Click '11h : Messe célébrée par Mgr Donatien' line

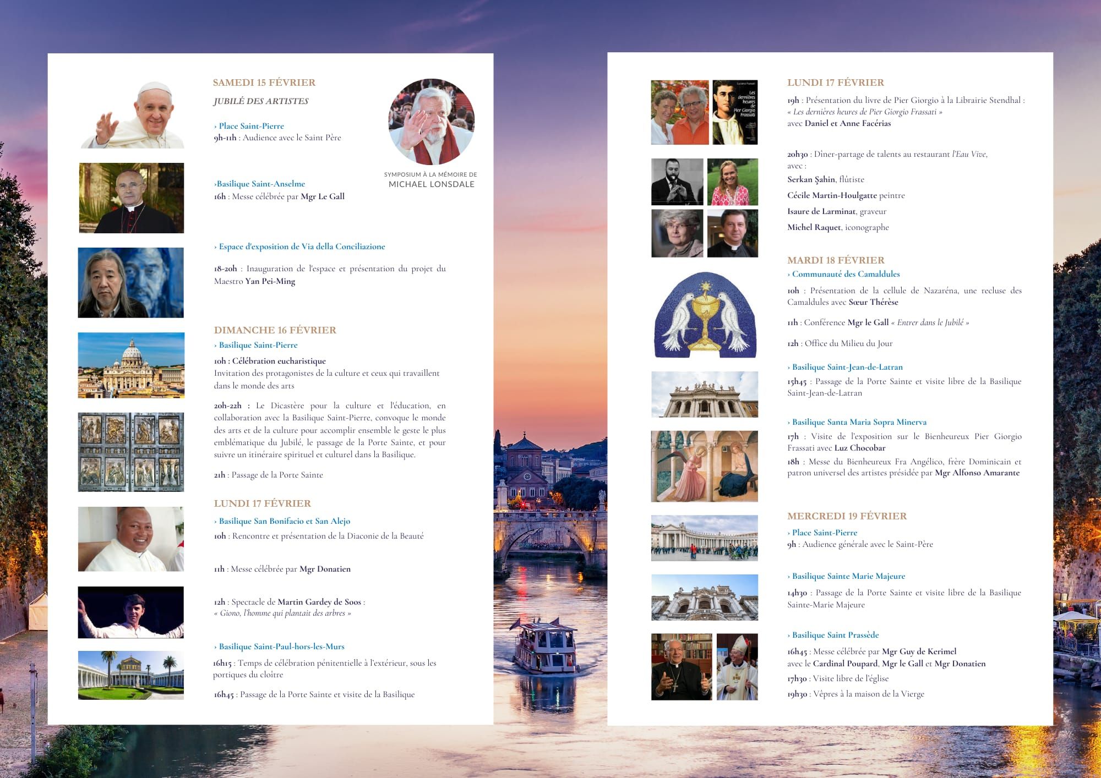point(282,569)
